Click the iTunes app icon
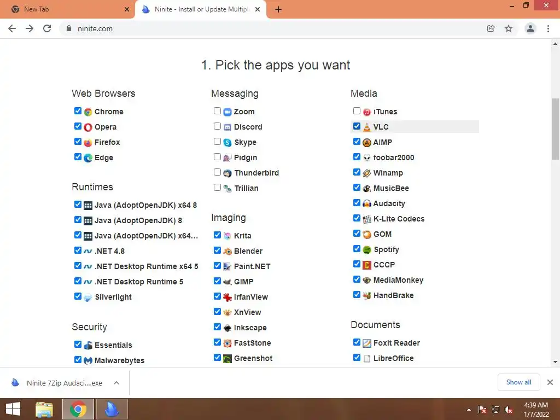The width and height of the screenshot is (560, 420). 367,112
